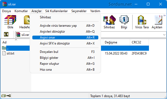
Task: Select the sil.txt file name
Action: pyautogui.click(x=11, y=53)
